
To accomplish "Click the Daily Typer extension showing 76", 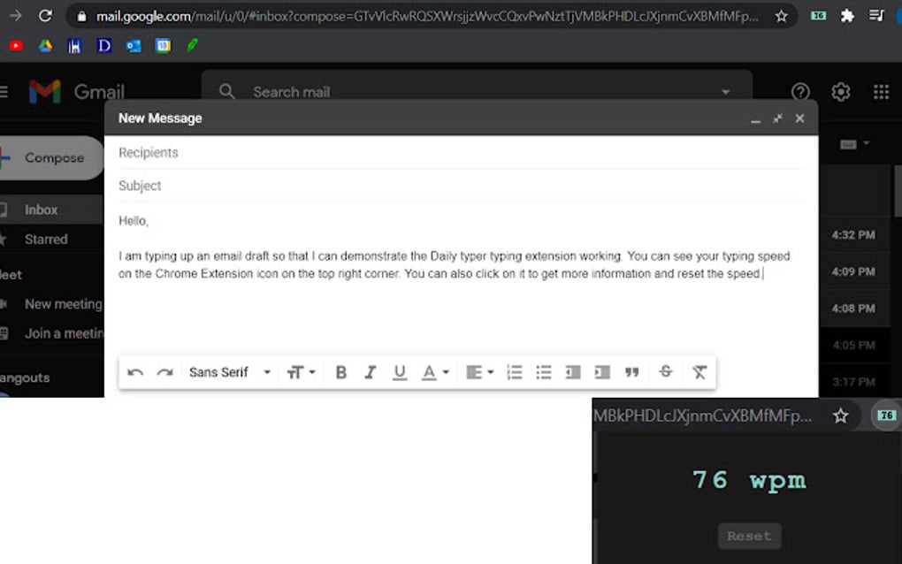I will pos(885,415).
